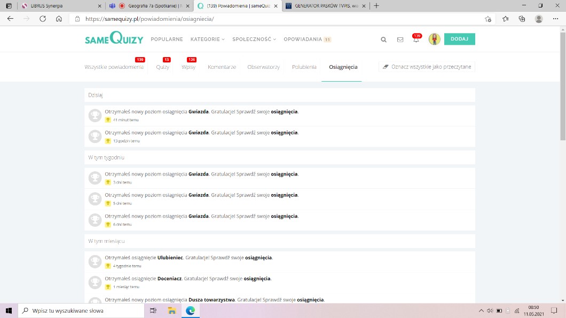The height and width of the screenshot is (318, 566).
Task: Open the messages envelope icon
Action: 400,39
